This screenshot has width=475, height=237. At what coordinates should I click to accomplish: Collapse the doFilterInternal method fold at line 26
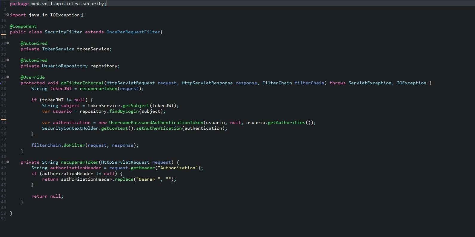(8, 77)
